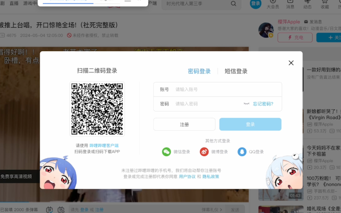Open 用户协议 link
The image size is (341, 213).
click(x=187, y=176)
